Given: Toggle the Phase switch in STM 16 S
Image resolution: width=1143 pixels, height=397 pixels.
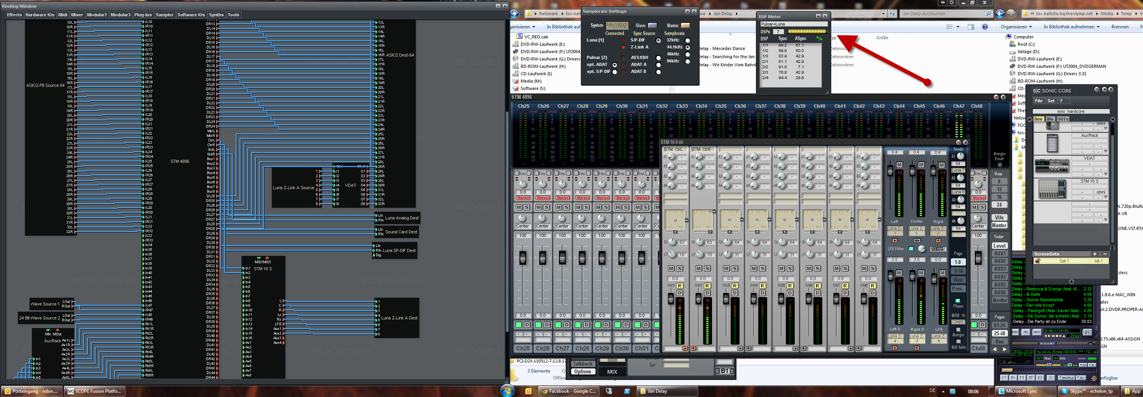Looking at the screenshot, I should click(x=958, y=301).
